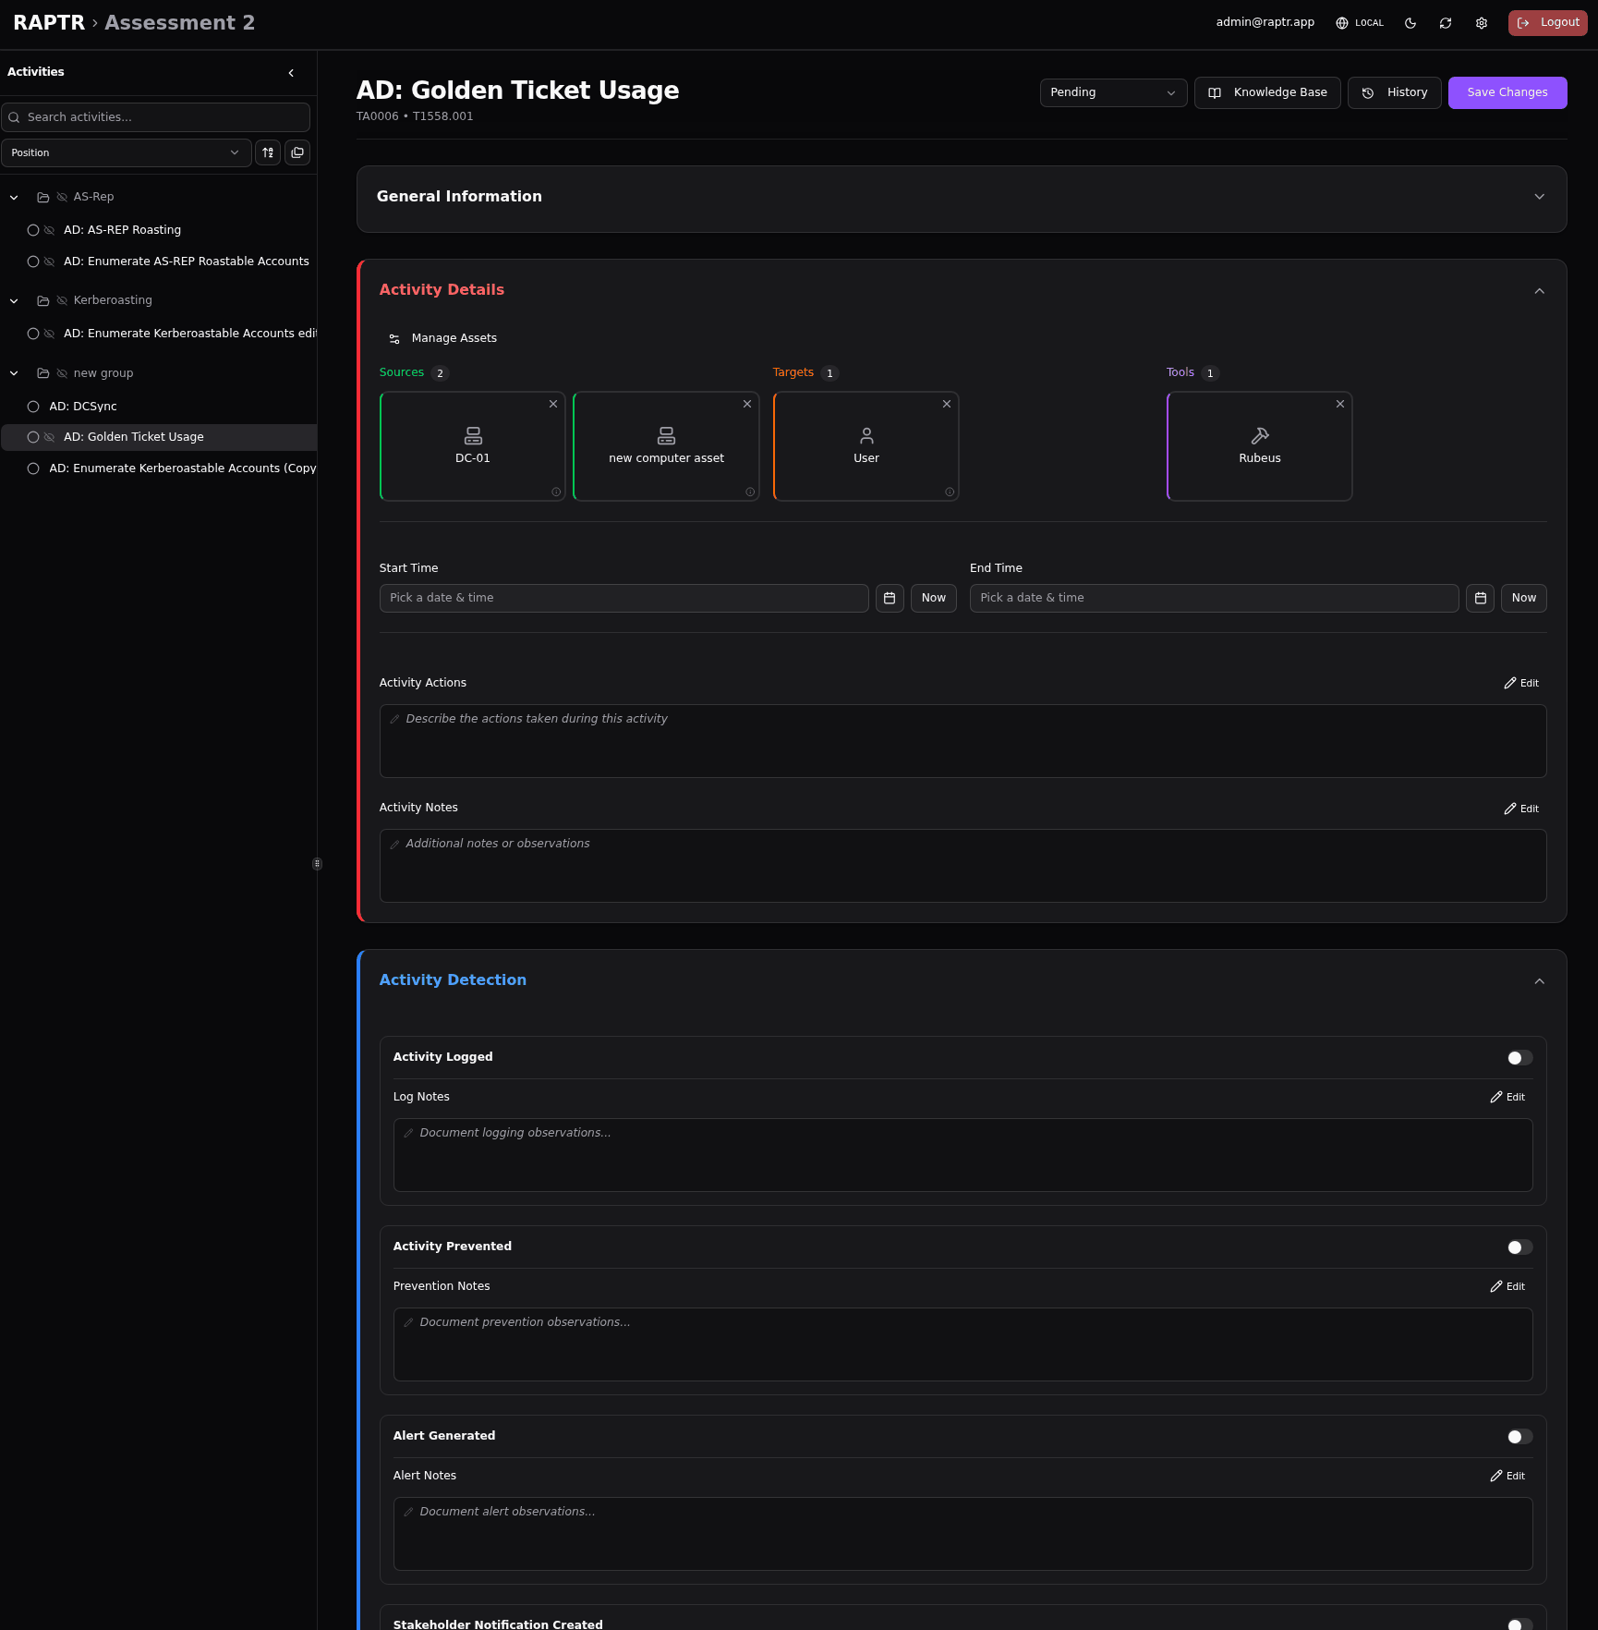
Task: Turn on Alert Generated switch
Action: click(1519, 1437)
